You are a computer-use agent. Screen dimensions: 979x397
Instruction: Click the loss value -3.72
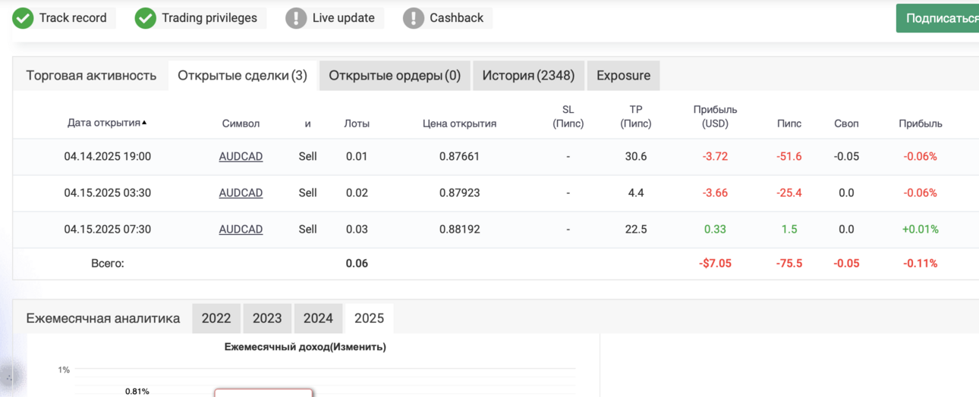tap(715, 157)
